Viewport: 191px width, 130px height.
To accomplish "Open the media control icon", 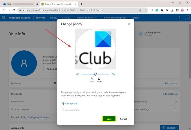I will (x=167, y=10).
